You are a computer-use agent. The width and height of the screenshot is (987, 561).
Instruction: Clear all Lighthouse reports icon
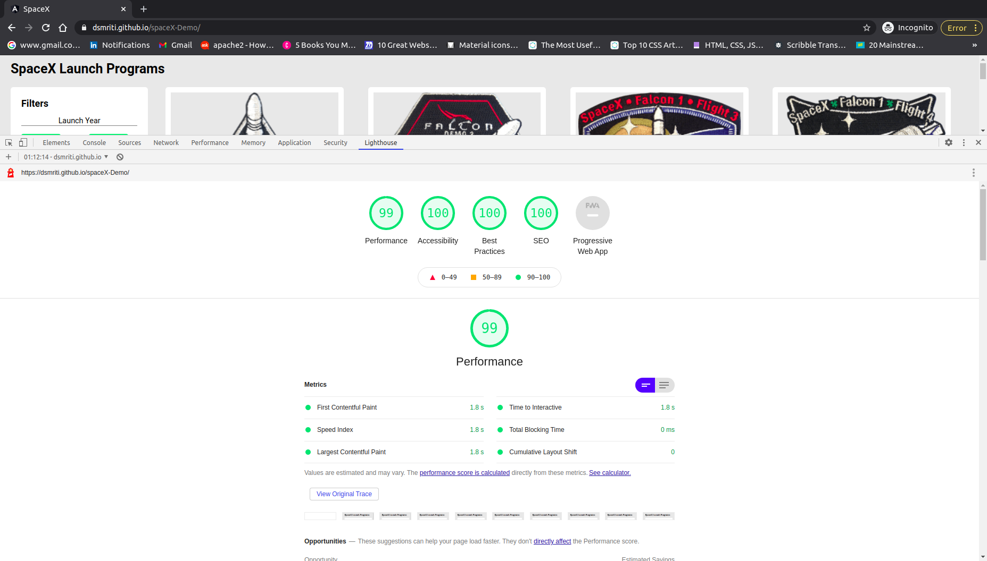coord(120,157)
